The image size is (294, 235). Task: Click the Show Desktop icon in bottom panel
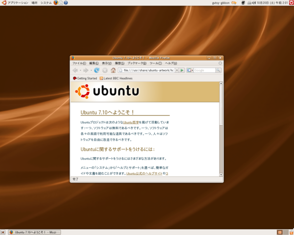3,233
